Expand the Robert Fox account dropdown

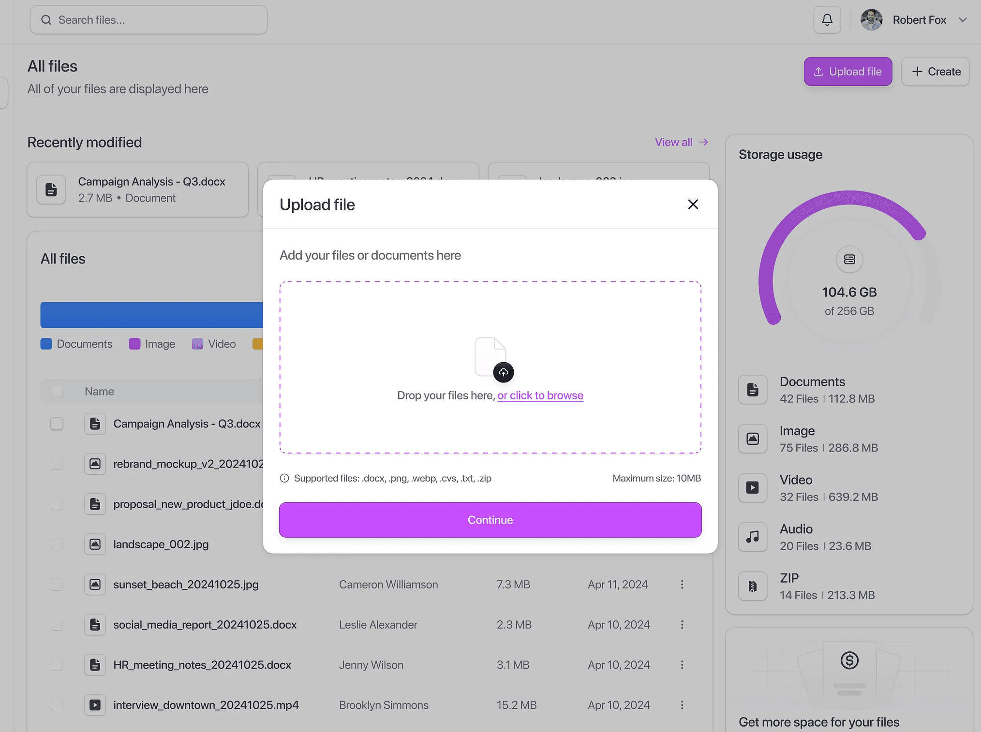963,20
